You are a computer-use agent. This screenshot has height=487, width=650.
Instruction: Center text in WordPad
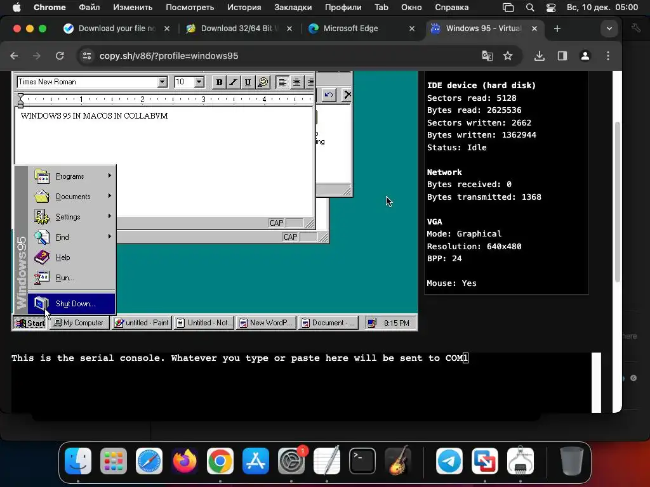(x=296, y=82)
